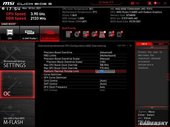Expand the GFX Curve Optimizer submenu
Image resolution: width=170 pixels, height=127 pixels.
pyautogui.click(x=55, y=78)
